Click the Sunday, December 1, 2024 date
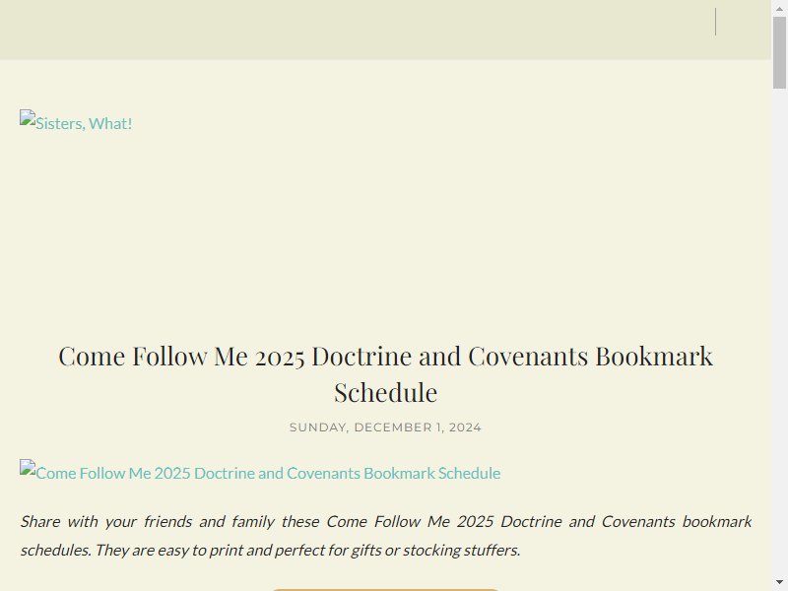 pyautogui.click(x=385, y=427)
